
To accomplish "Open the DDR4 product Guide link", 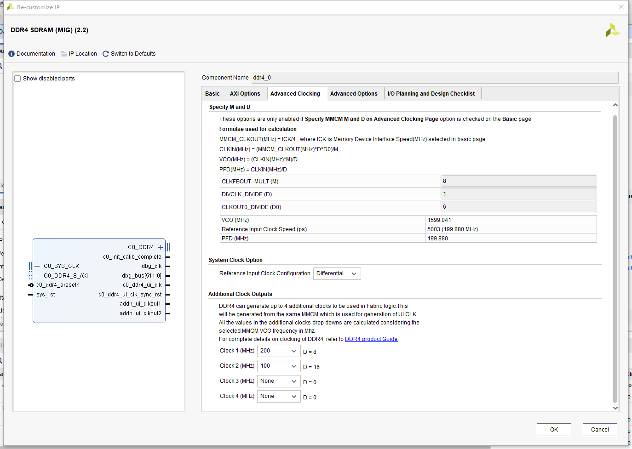I will (371, 339).
